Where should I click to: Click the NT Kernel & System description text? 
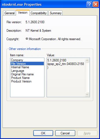point(38,31)
